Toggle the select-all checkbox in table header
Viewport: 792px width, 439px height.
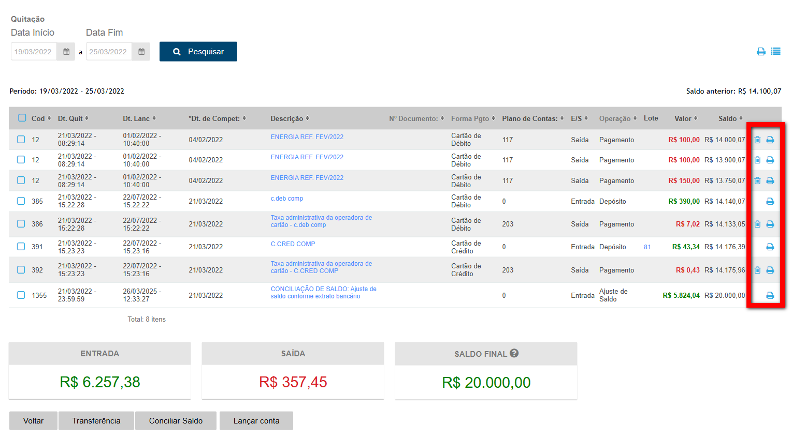pyautogui.click(x=22, y=118)
